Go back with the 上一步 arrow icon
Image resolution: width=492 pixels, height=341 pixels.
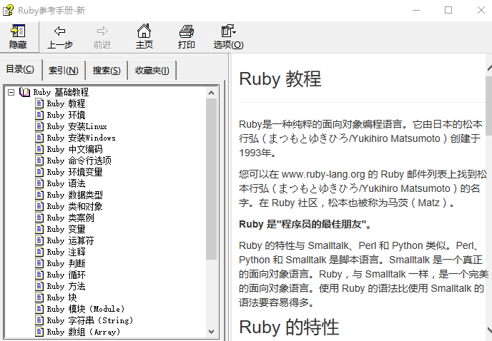pyautogui.click(x=60, y=31)
